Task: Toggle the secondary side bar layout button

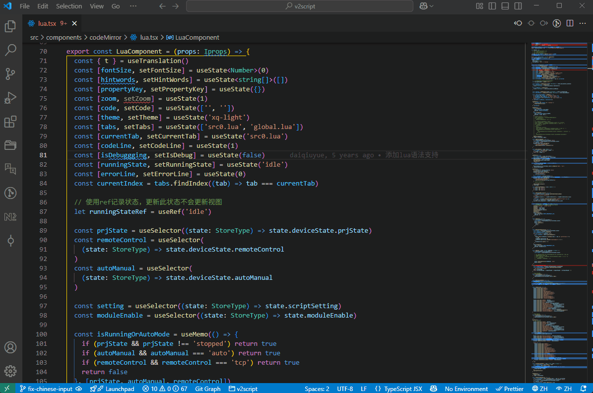Action: (x=518, y=6)
